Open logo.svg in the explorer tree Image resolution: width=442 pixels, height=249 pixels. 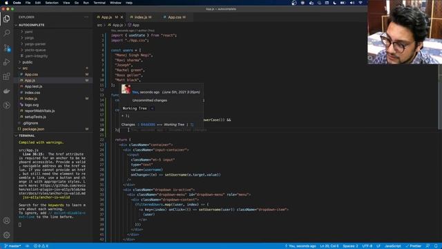tap(32, 104)
